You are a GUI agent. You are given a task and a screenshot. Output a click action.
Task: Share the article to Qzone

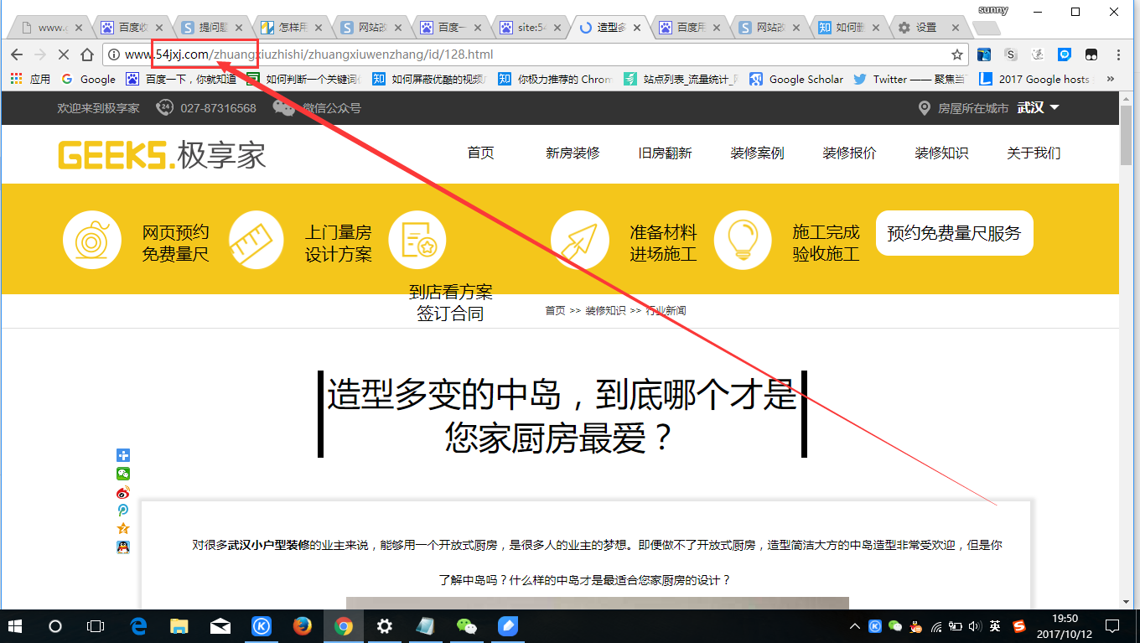(x=123, y=530)
